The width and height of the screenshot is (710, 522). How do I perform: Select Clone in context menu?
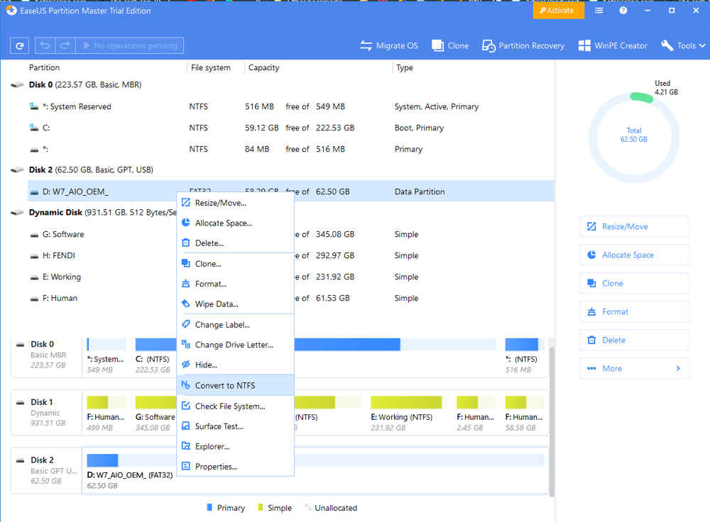(x=236, y=264)
